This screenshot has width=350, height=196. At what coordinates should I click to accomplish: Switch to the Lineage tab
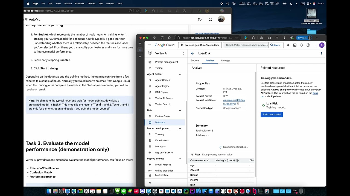coord(226,60)
